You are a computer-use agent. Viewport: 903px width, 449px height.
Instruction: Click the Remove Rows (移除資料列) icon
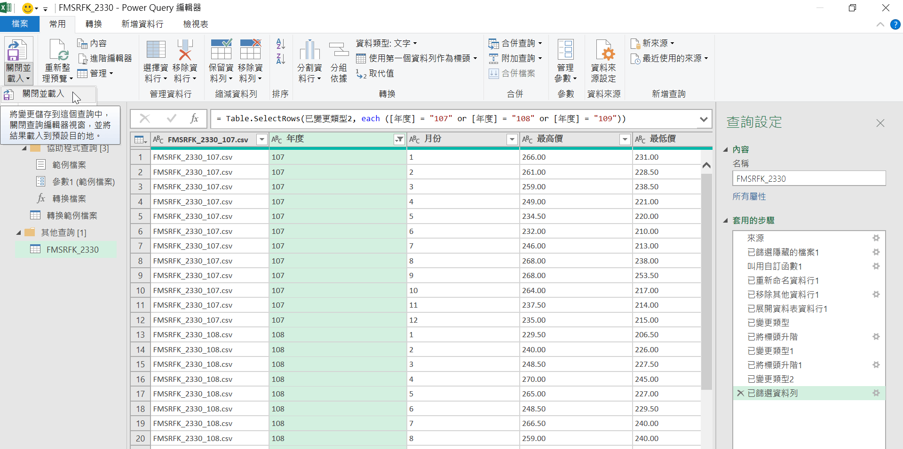click(x=250, y=50)
